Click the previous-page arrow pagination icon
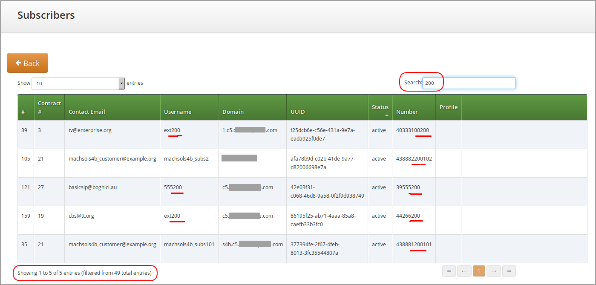The image size is (596, 285). coord(464,271)
